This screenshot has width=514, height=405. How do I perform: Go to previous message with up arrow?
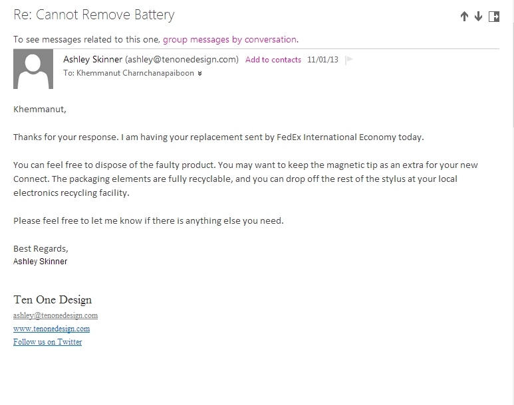click(464, 17)
